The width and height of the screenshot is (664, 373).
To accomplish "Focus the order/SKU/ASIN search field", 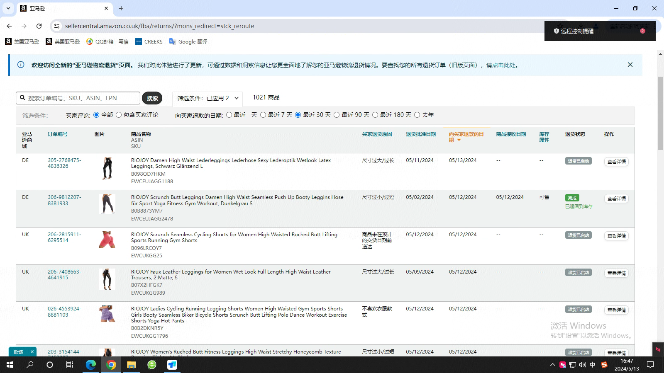I will [x=78, y=98].
